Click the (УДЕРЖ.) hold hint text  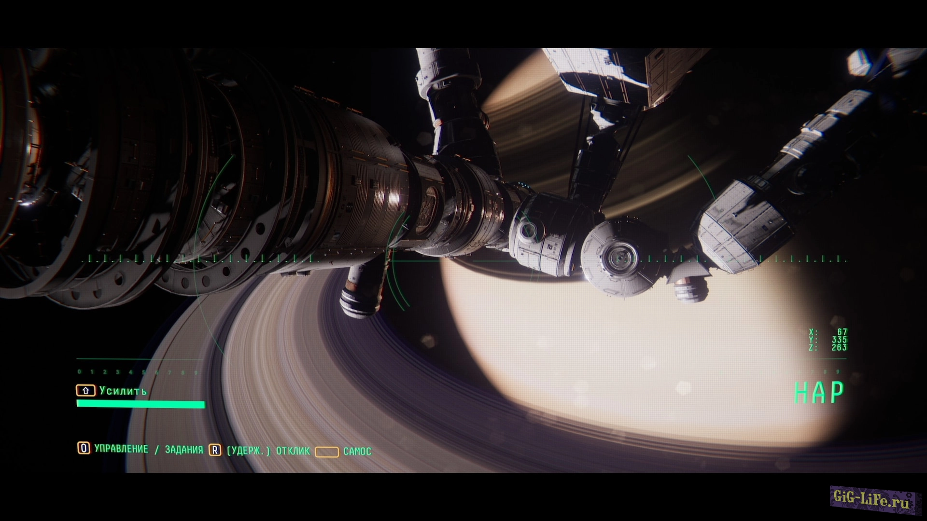(x=248, y=451)
